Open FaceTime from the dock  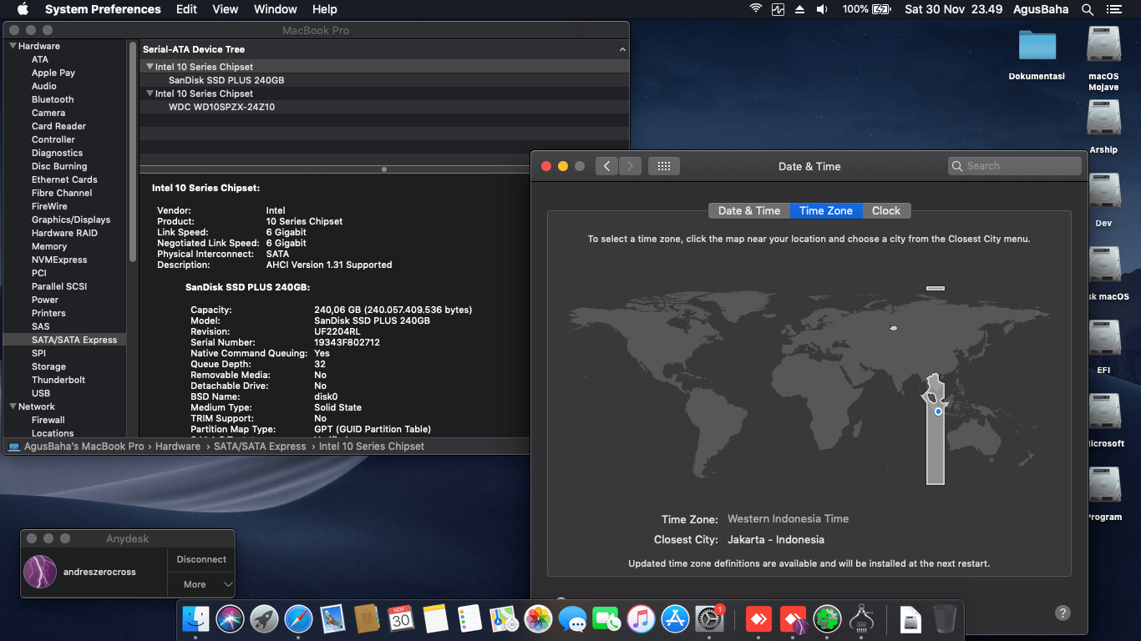(x=606, y=618)
